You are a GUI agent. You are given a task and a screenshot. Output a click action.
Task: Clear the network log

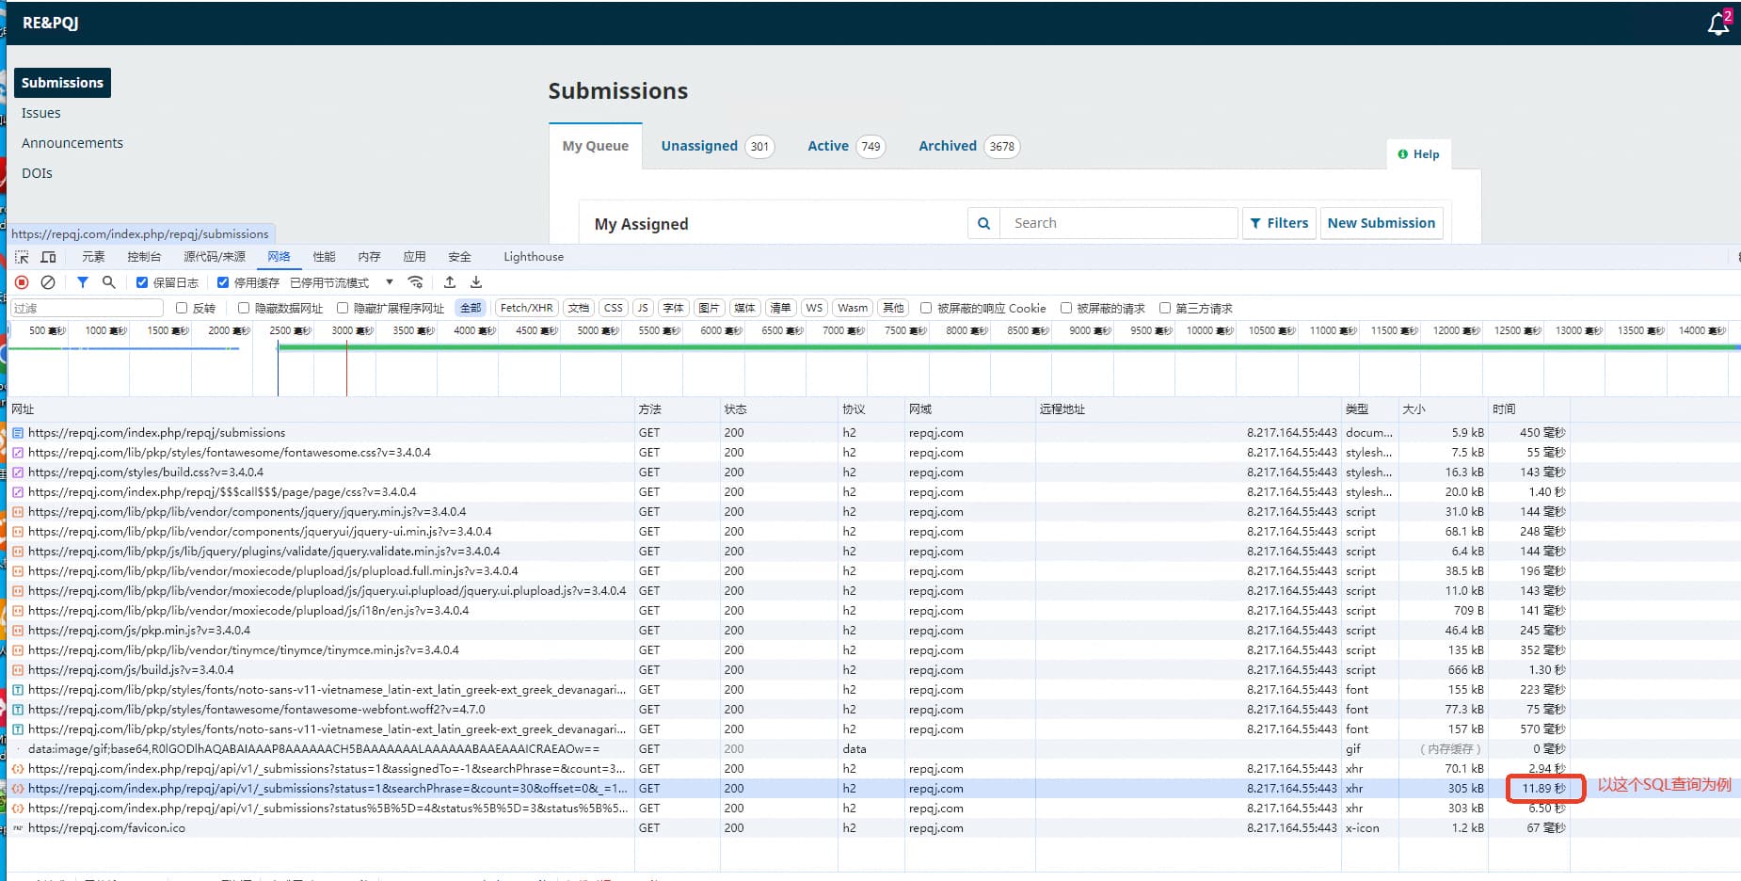point(48,282)
